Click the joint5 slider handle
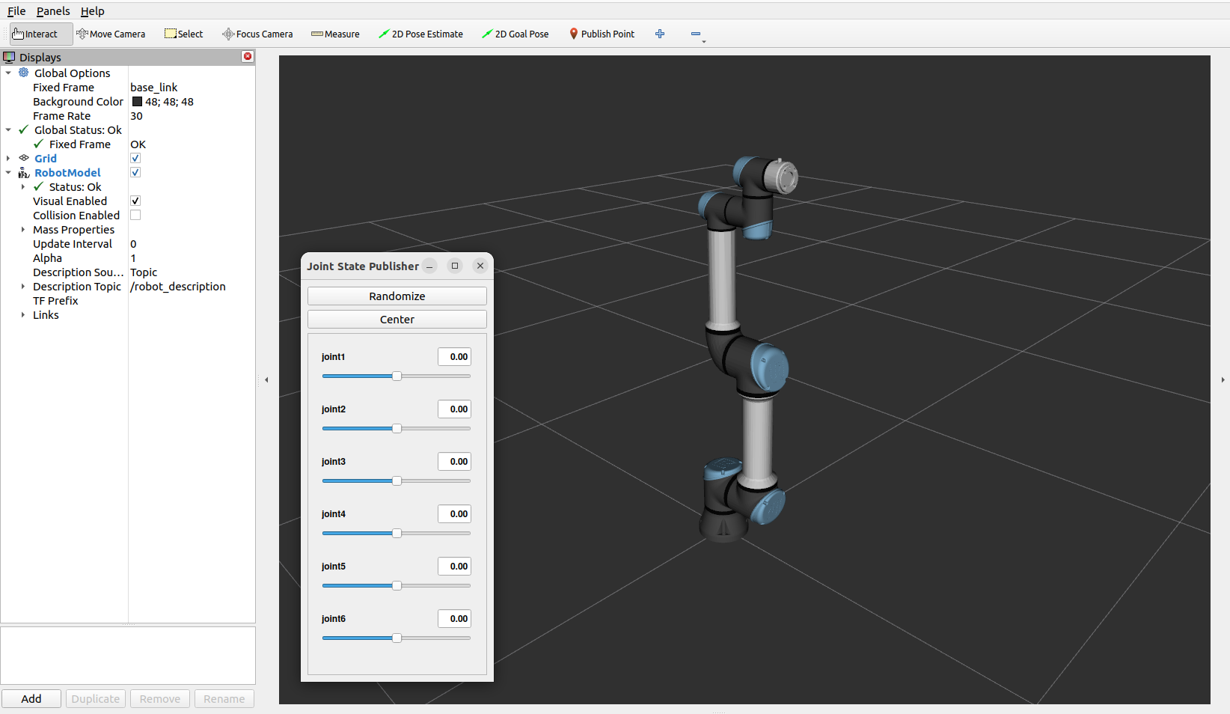 [397, 585]
